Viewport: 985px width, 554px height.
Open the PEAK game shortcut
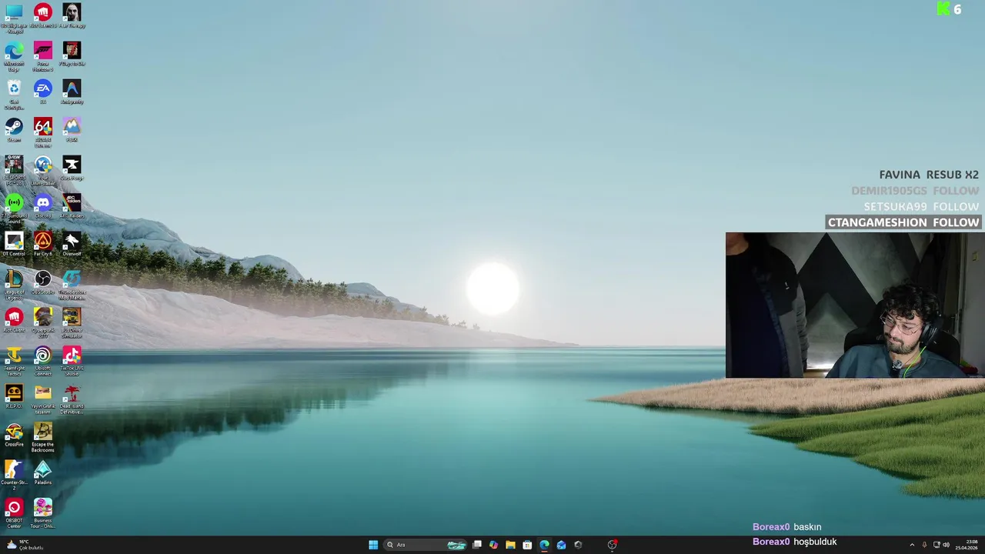(72, 129)
